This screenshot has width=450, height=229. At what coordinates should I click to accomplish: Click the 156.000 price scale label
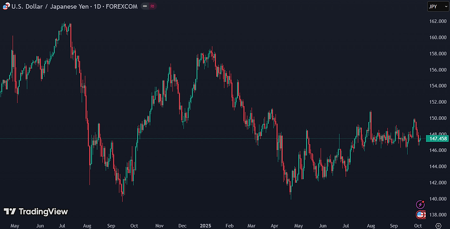click(x=438, y=70)
